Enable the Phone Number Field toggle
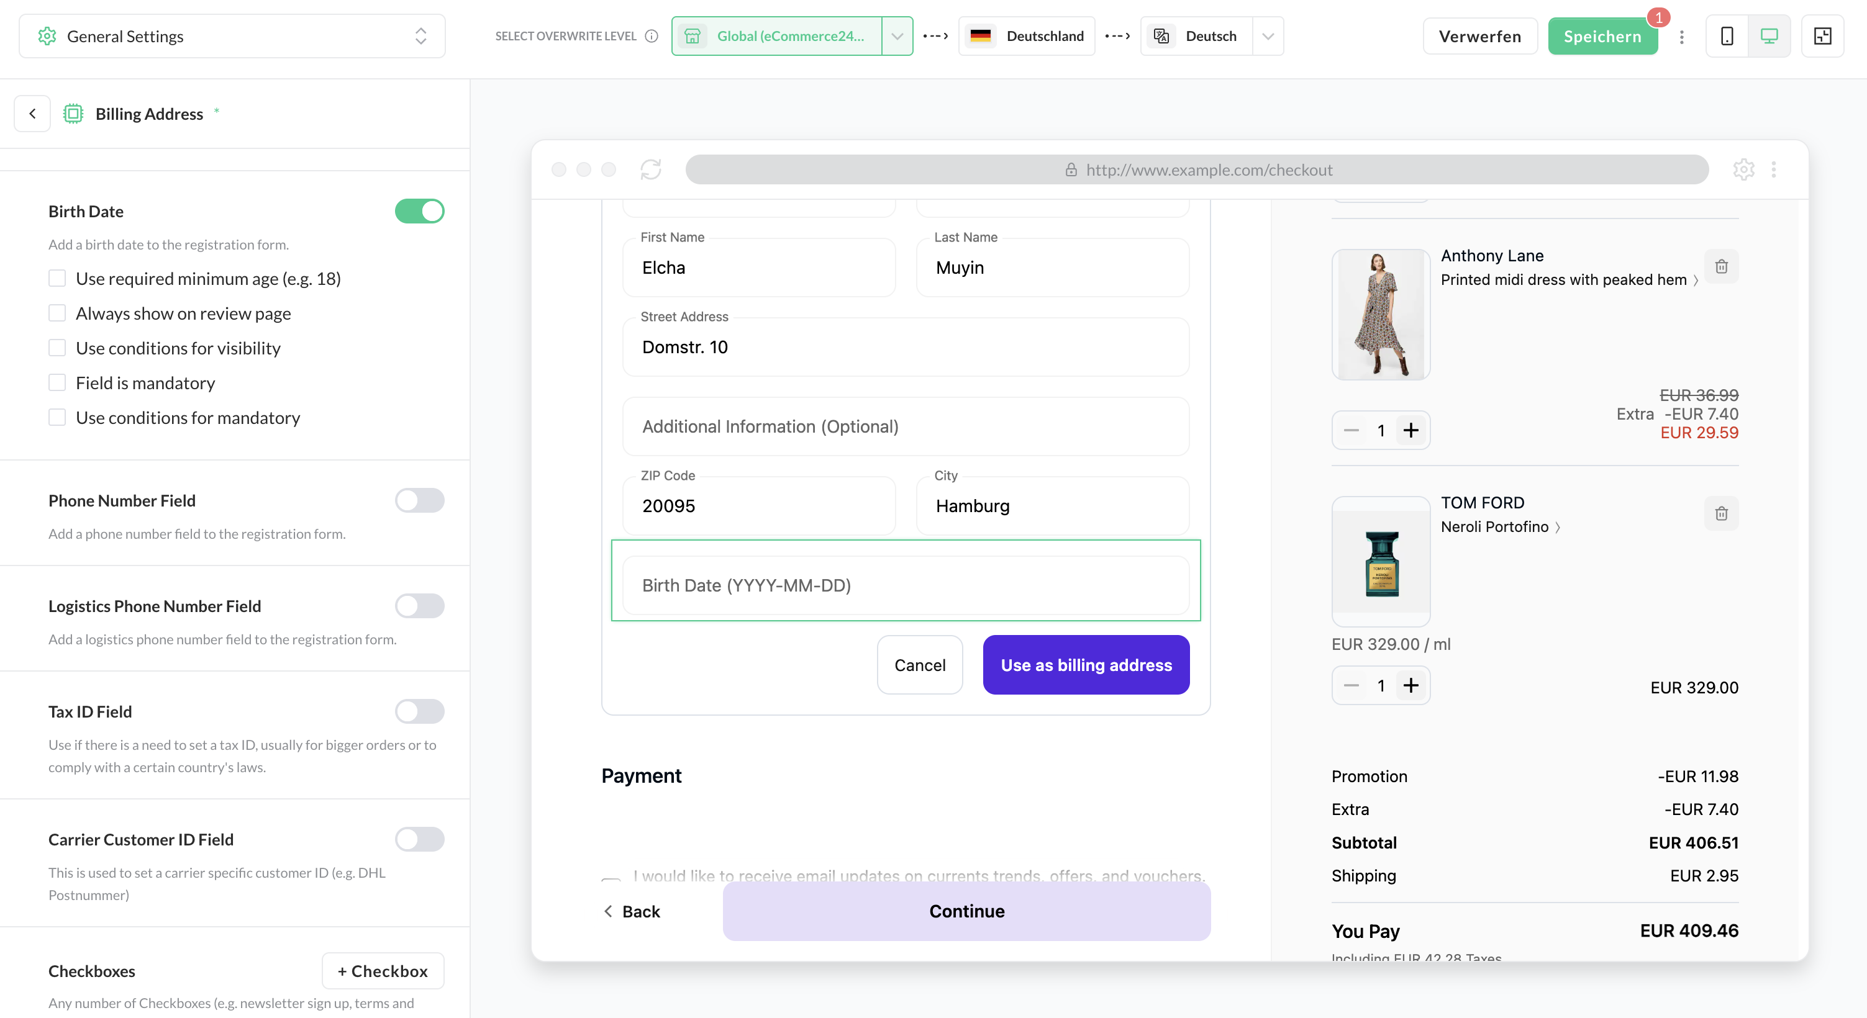 tap(420, 501)
